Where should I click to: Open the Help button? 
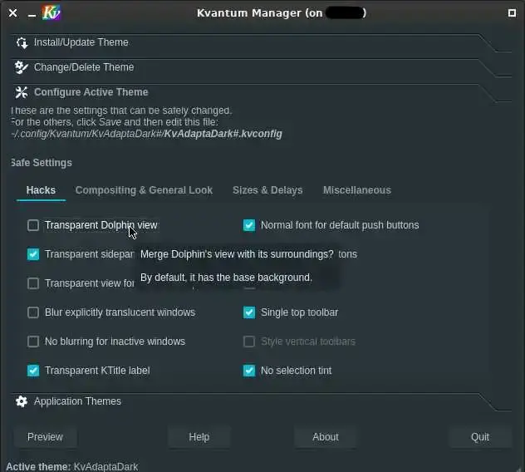pos(199,437)
